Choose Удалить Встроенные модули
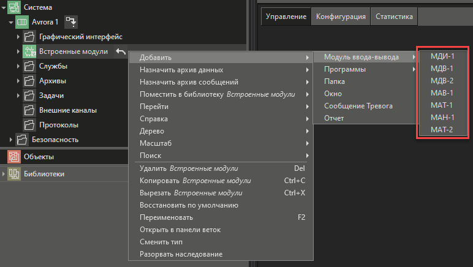The width and height of the screenshot is (473, 267). 221,168
